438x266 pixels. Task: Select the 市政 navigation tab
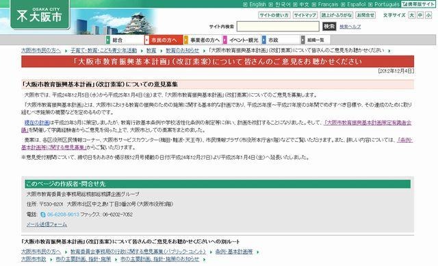[281, 40]
